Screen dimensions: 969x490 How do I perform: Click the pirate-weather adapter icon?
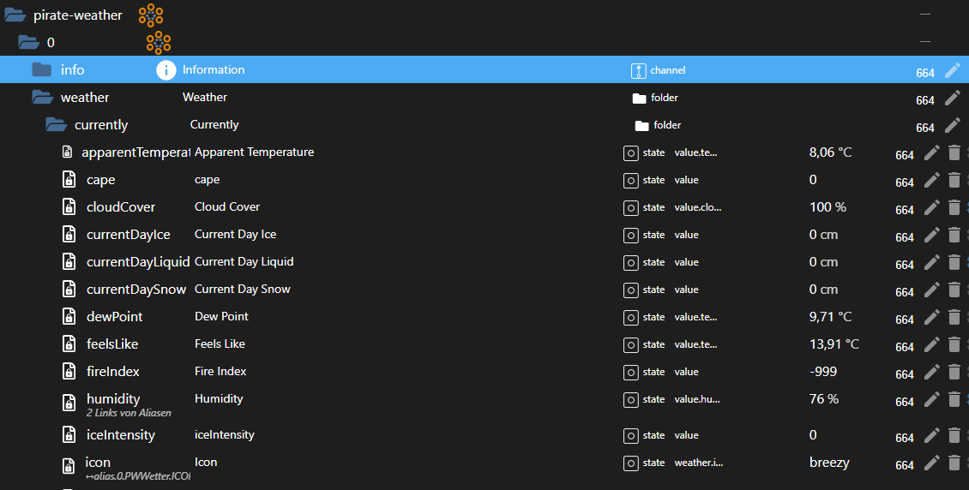coord(151,15)
